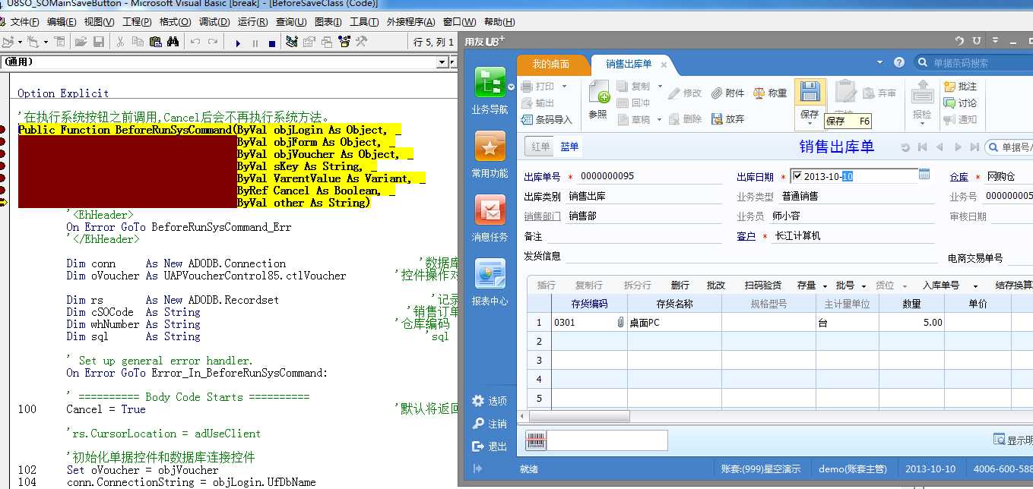Open the VB Project Explorer icon

[292, 42]
